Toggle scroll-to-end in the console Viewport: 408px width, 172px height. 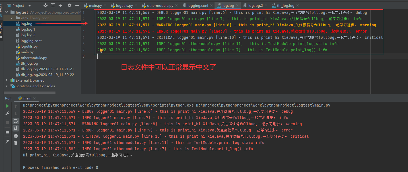point(16,128)
